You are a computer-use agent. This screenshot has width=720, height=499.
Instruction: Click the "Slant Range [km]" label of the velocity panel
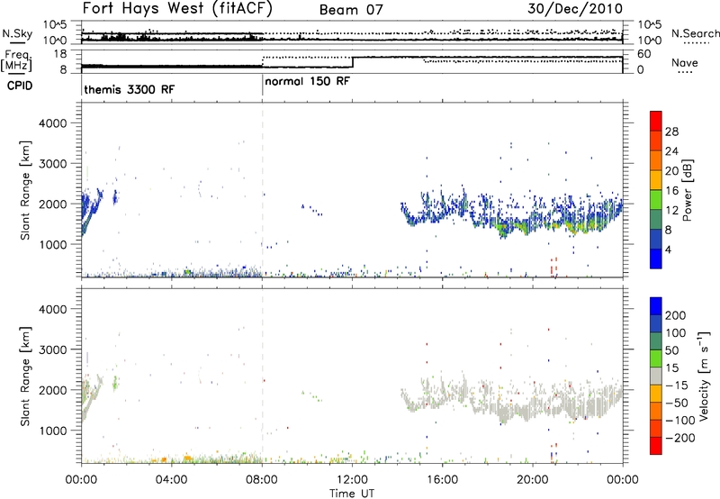click(25, 377)
